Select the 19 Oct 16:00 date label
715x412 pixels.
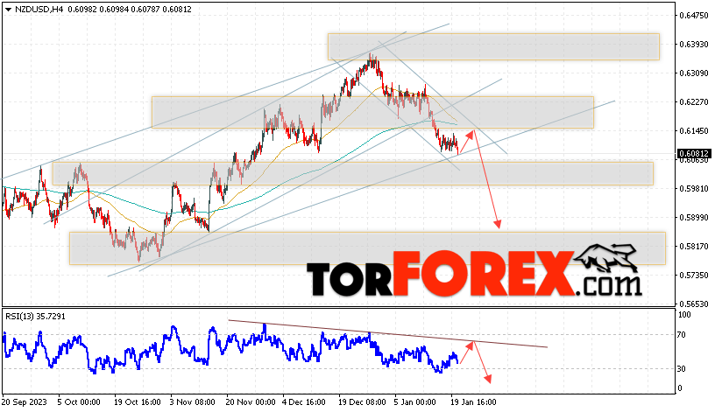[x=138, y=402]
